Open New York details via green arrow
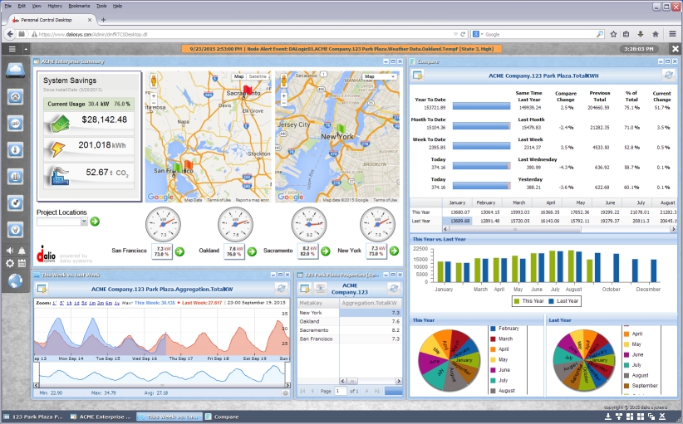This screenshot has width=683, height=424. point(394,251)
